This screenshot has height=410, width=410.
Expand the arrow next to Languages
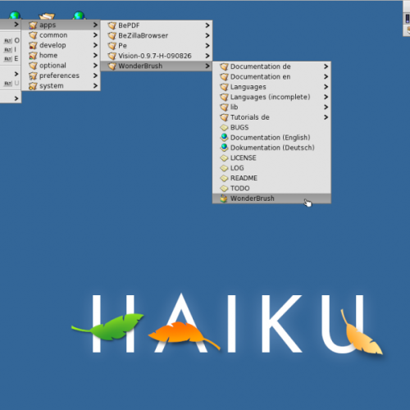326,87
